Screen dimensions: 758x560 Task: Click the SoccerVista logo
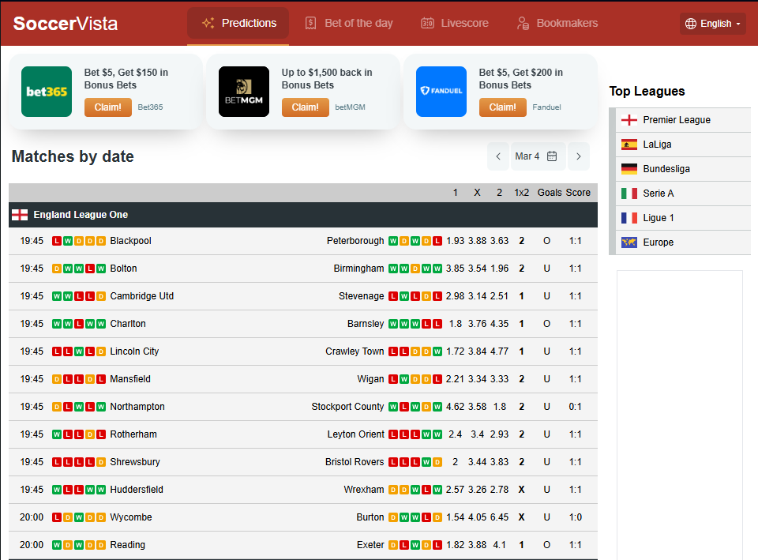[66, 24]
